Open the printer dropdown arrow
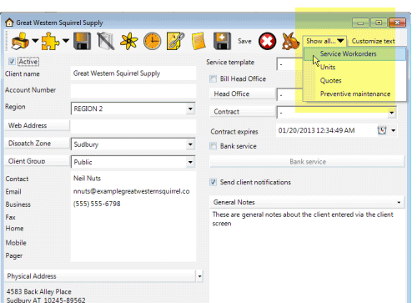Image resolution: width=417 pixels, height=303 pixels. [35, 41]
